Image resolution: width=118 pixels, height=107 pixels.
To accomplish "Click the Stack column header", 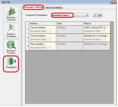I will 70,23.
